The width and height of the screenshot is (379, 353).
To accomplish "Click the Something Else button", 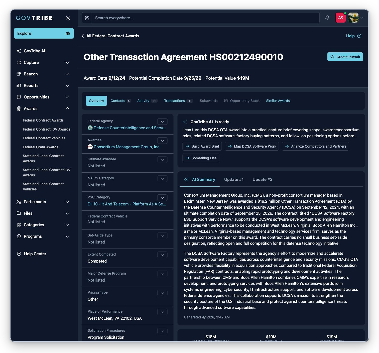I will pos(201,158).
